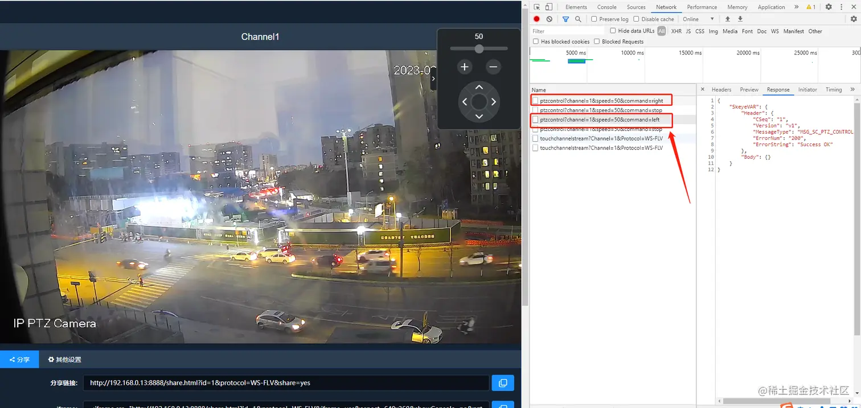Click the share link URL field
Screen dimensions: 861x408
pyautogui.click(x=286, y=383)
